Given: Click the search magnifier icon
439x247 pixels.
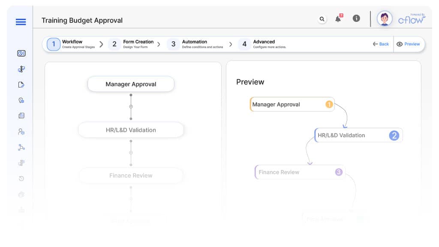Looking at the screenshot, I should coord(322,19).
